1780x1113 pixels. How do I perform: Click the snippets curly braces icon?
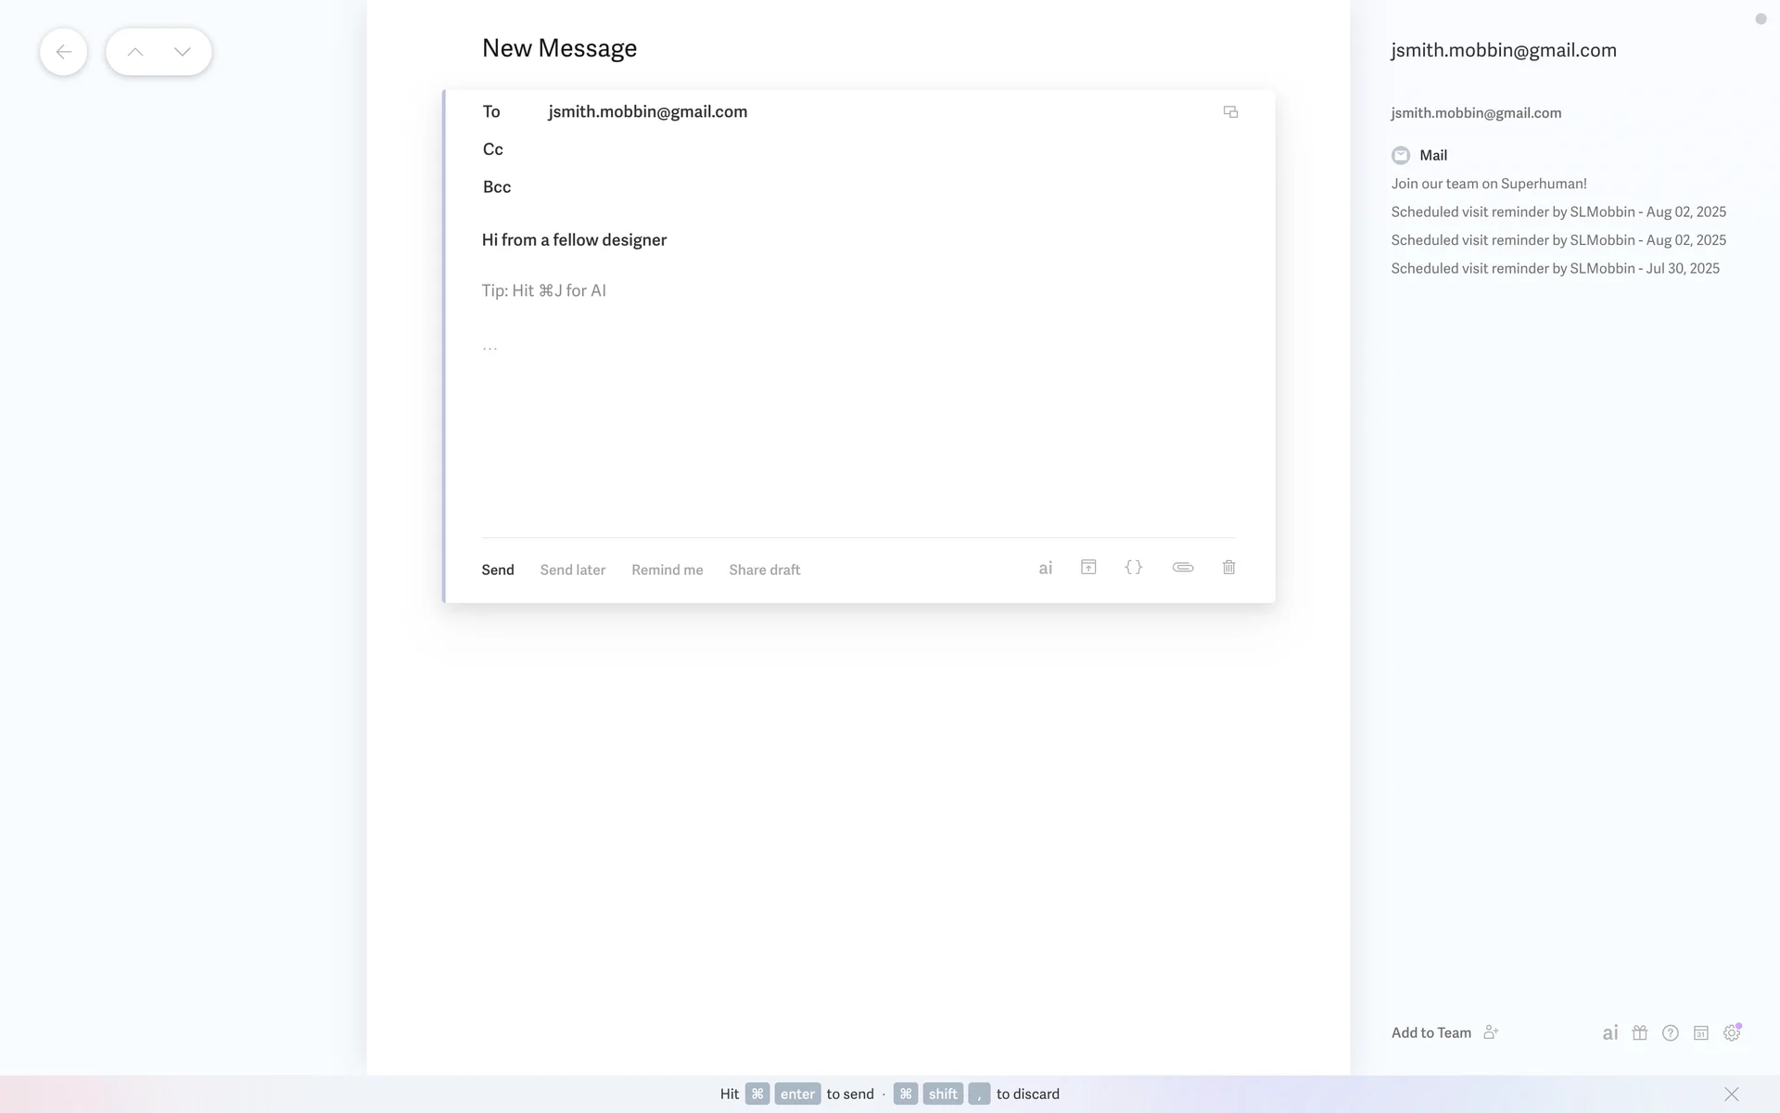[1133, 568]
